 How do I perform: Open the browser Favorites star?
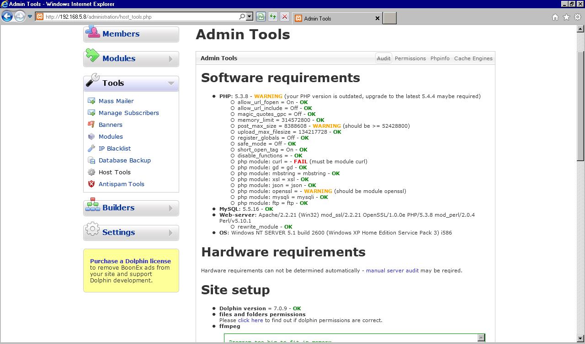[566, 17]
